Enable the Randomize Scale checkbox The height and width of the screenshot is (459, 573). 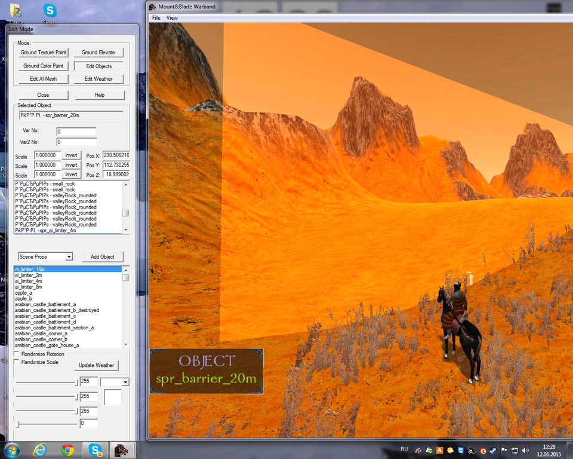pos(16,362)
